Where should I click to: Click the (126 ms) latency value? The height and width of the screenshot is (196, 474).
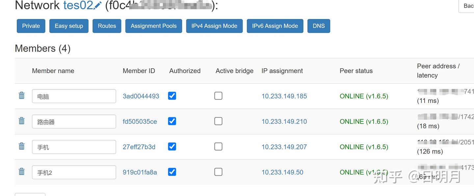(430, 151)
